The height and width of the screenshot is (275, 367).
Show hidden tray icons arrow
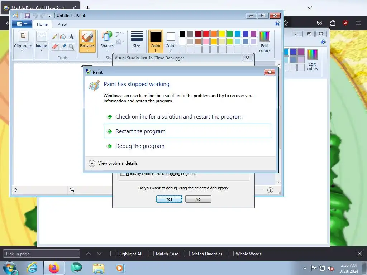tap(305, 268)
